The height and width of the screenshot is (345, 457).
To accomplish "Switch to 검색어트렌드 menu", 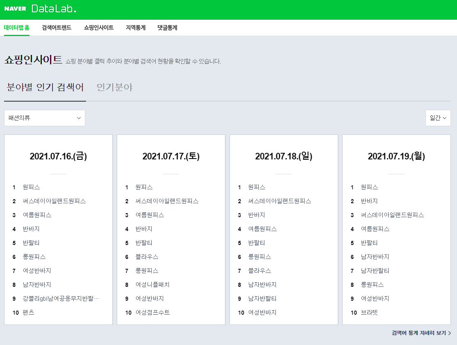I will [57, 28].
